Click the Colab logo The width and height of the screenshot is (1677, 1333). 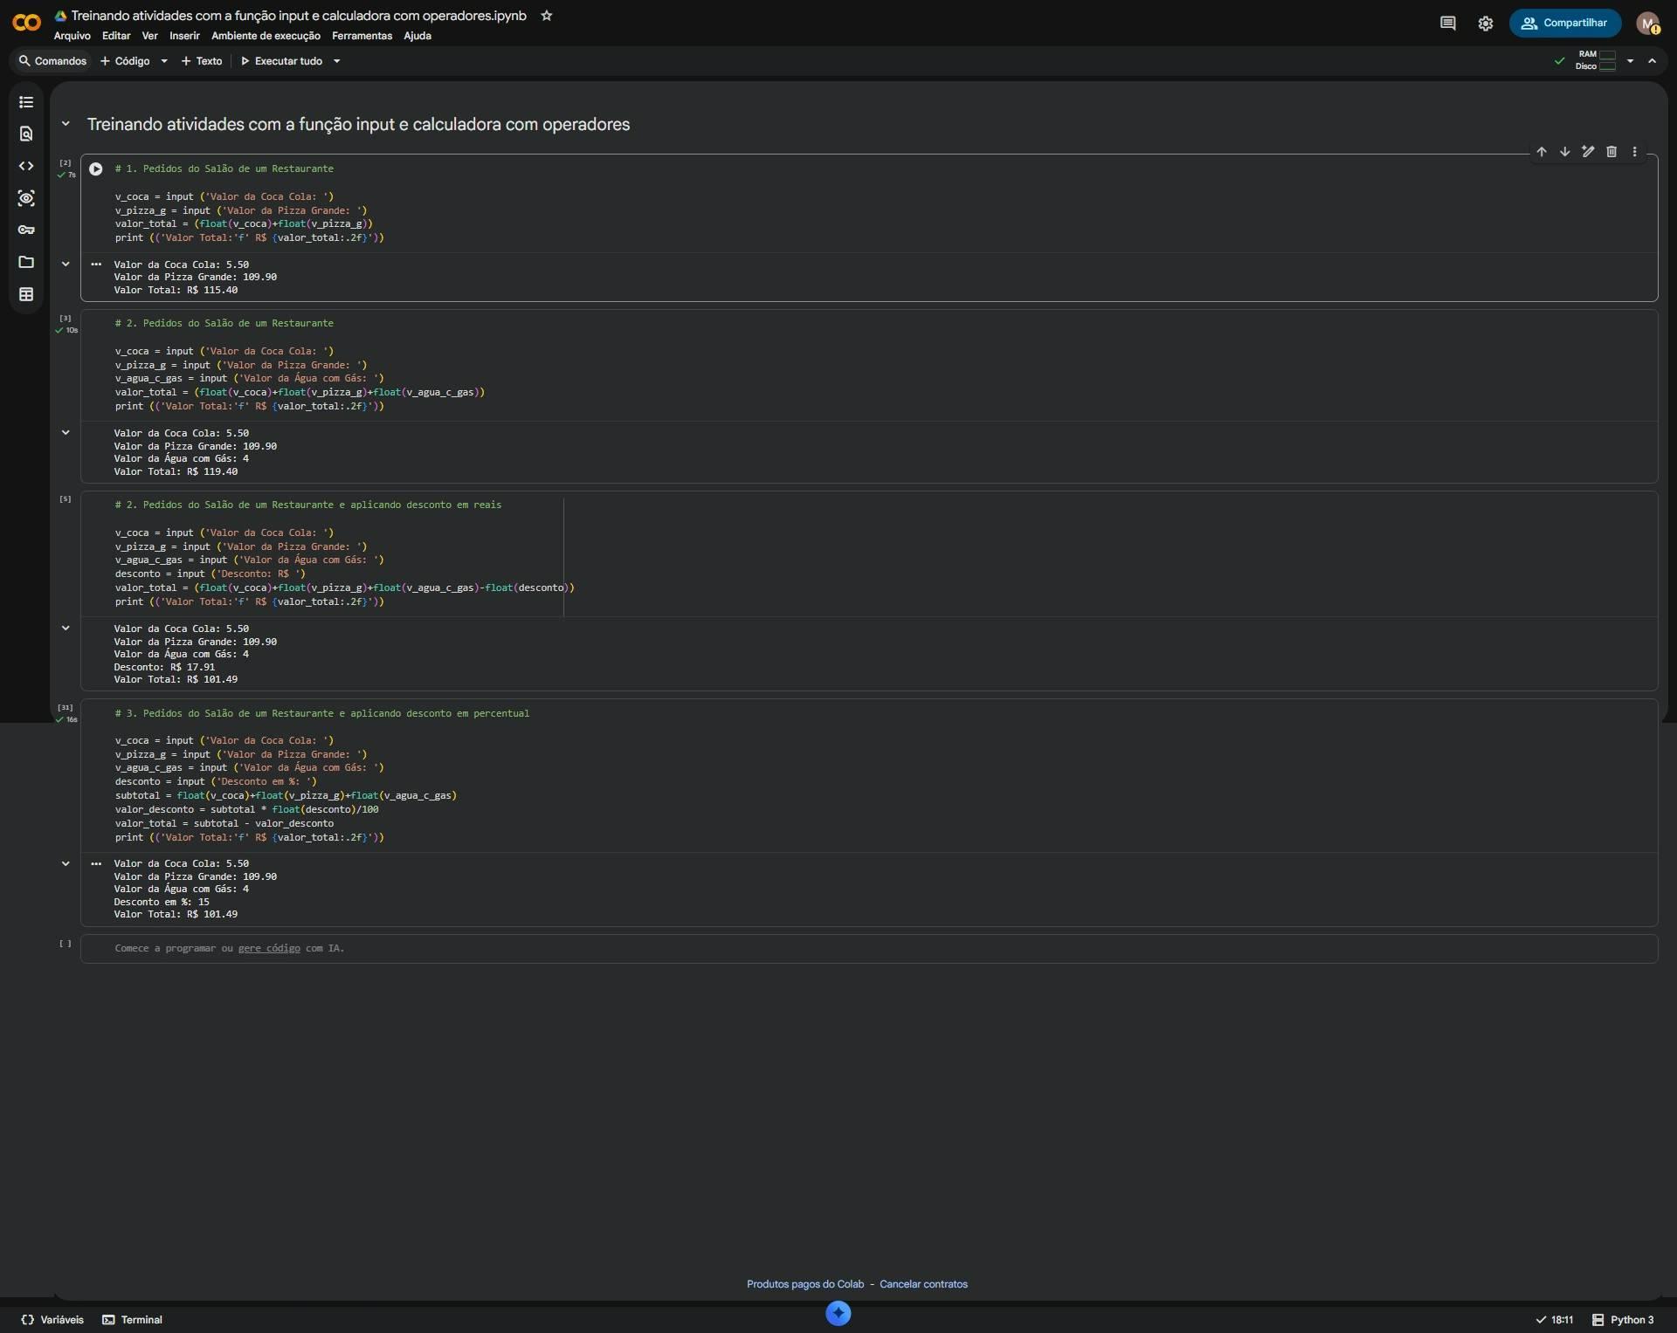26,23
